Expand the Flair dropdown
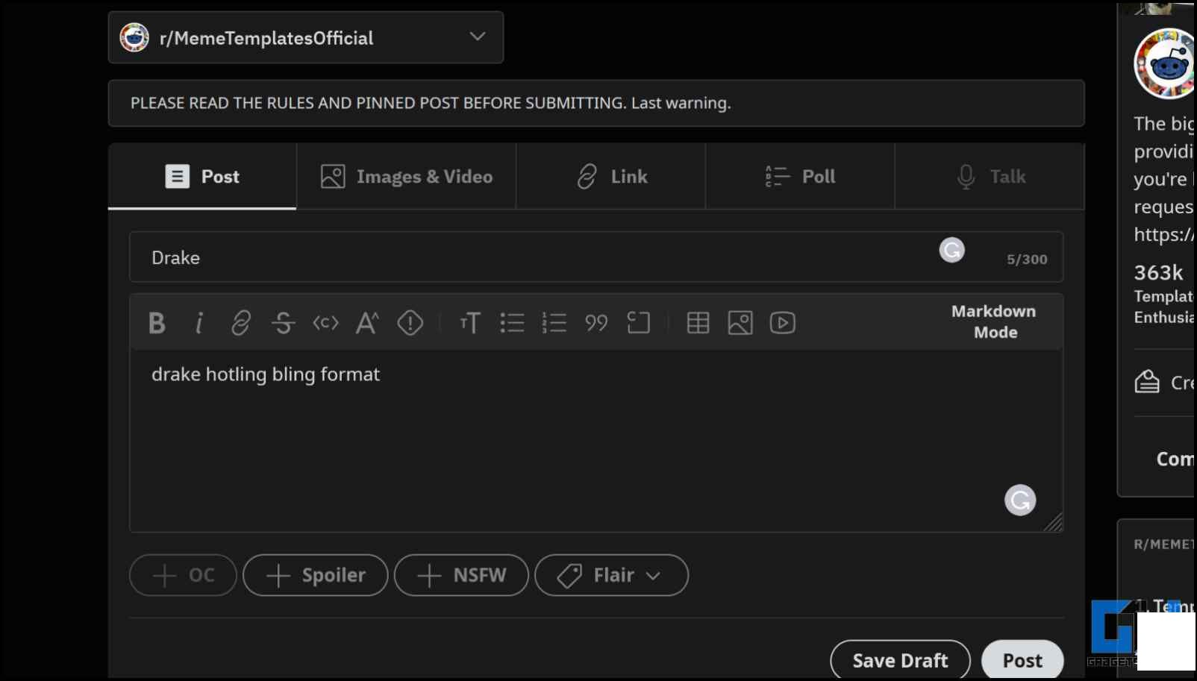 click(x=611, y=575)
